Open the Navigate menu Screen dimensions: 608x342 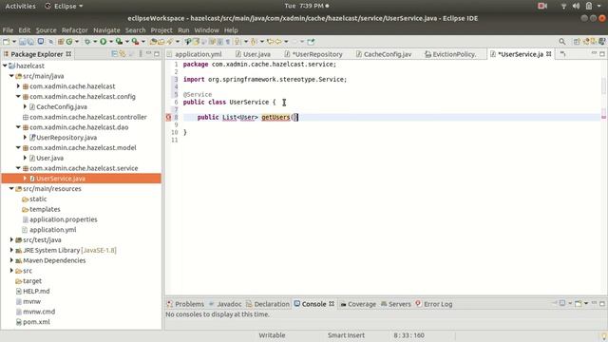pos(106,29)
